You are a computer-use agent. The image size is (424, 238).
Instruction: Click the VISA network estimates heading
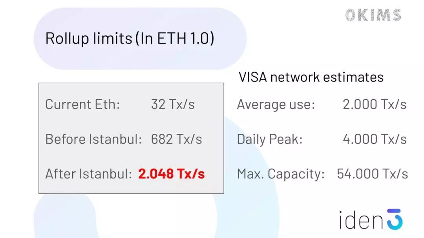point(311,77)
